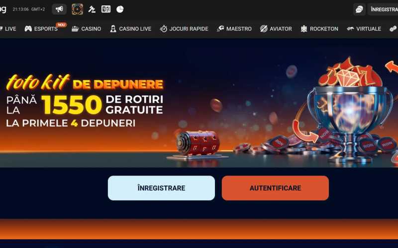Open the scoreboard results icon

pyautogui.click(x=106, y=9)
